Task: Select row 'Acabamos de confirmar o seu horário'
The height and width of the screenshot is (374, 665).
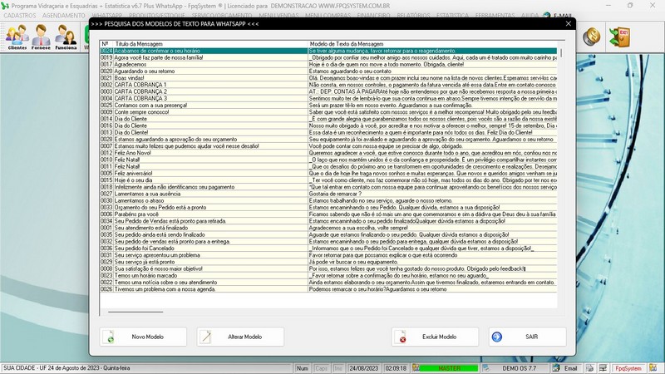Action: tap(328, 51)
